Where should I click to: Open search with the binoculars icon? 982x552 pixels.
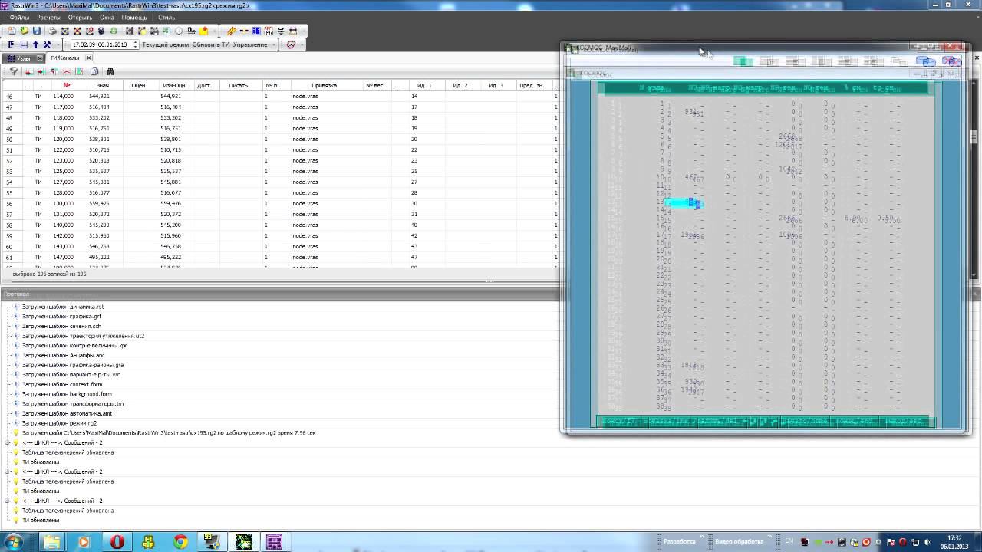pyautogui.click(x=110, y=71)
